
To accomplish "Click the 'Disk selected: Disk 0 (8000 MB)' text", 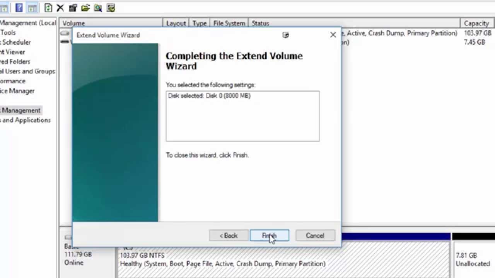I will (x=209, y=95).
